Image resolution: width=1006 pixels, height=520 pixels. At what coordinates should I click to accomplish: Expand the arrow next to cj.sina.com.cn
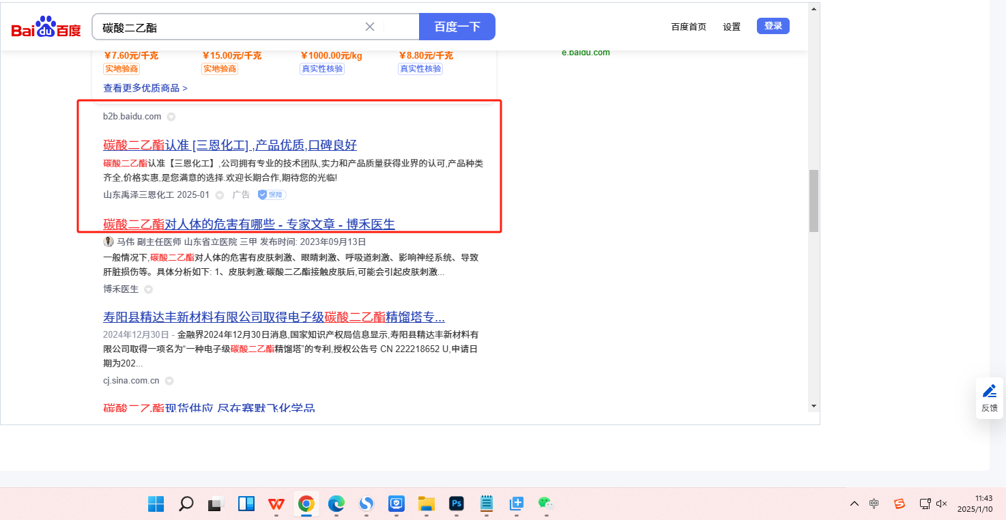click(x=169, y=381)
